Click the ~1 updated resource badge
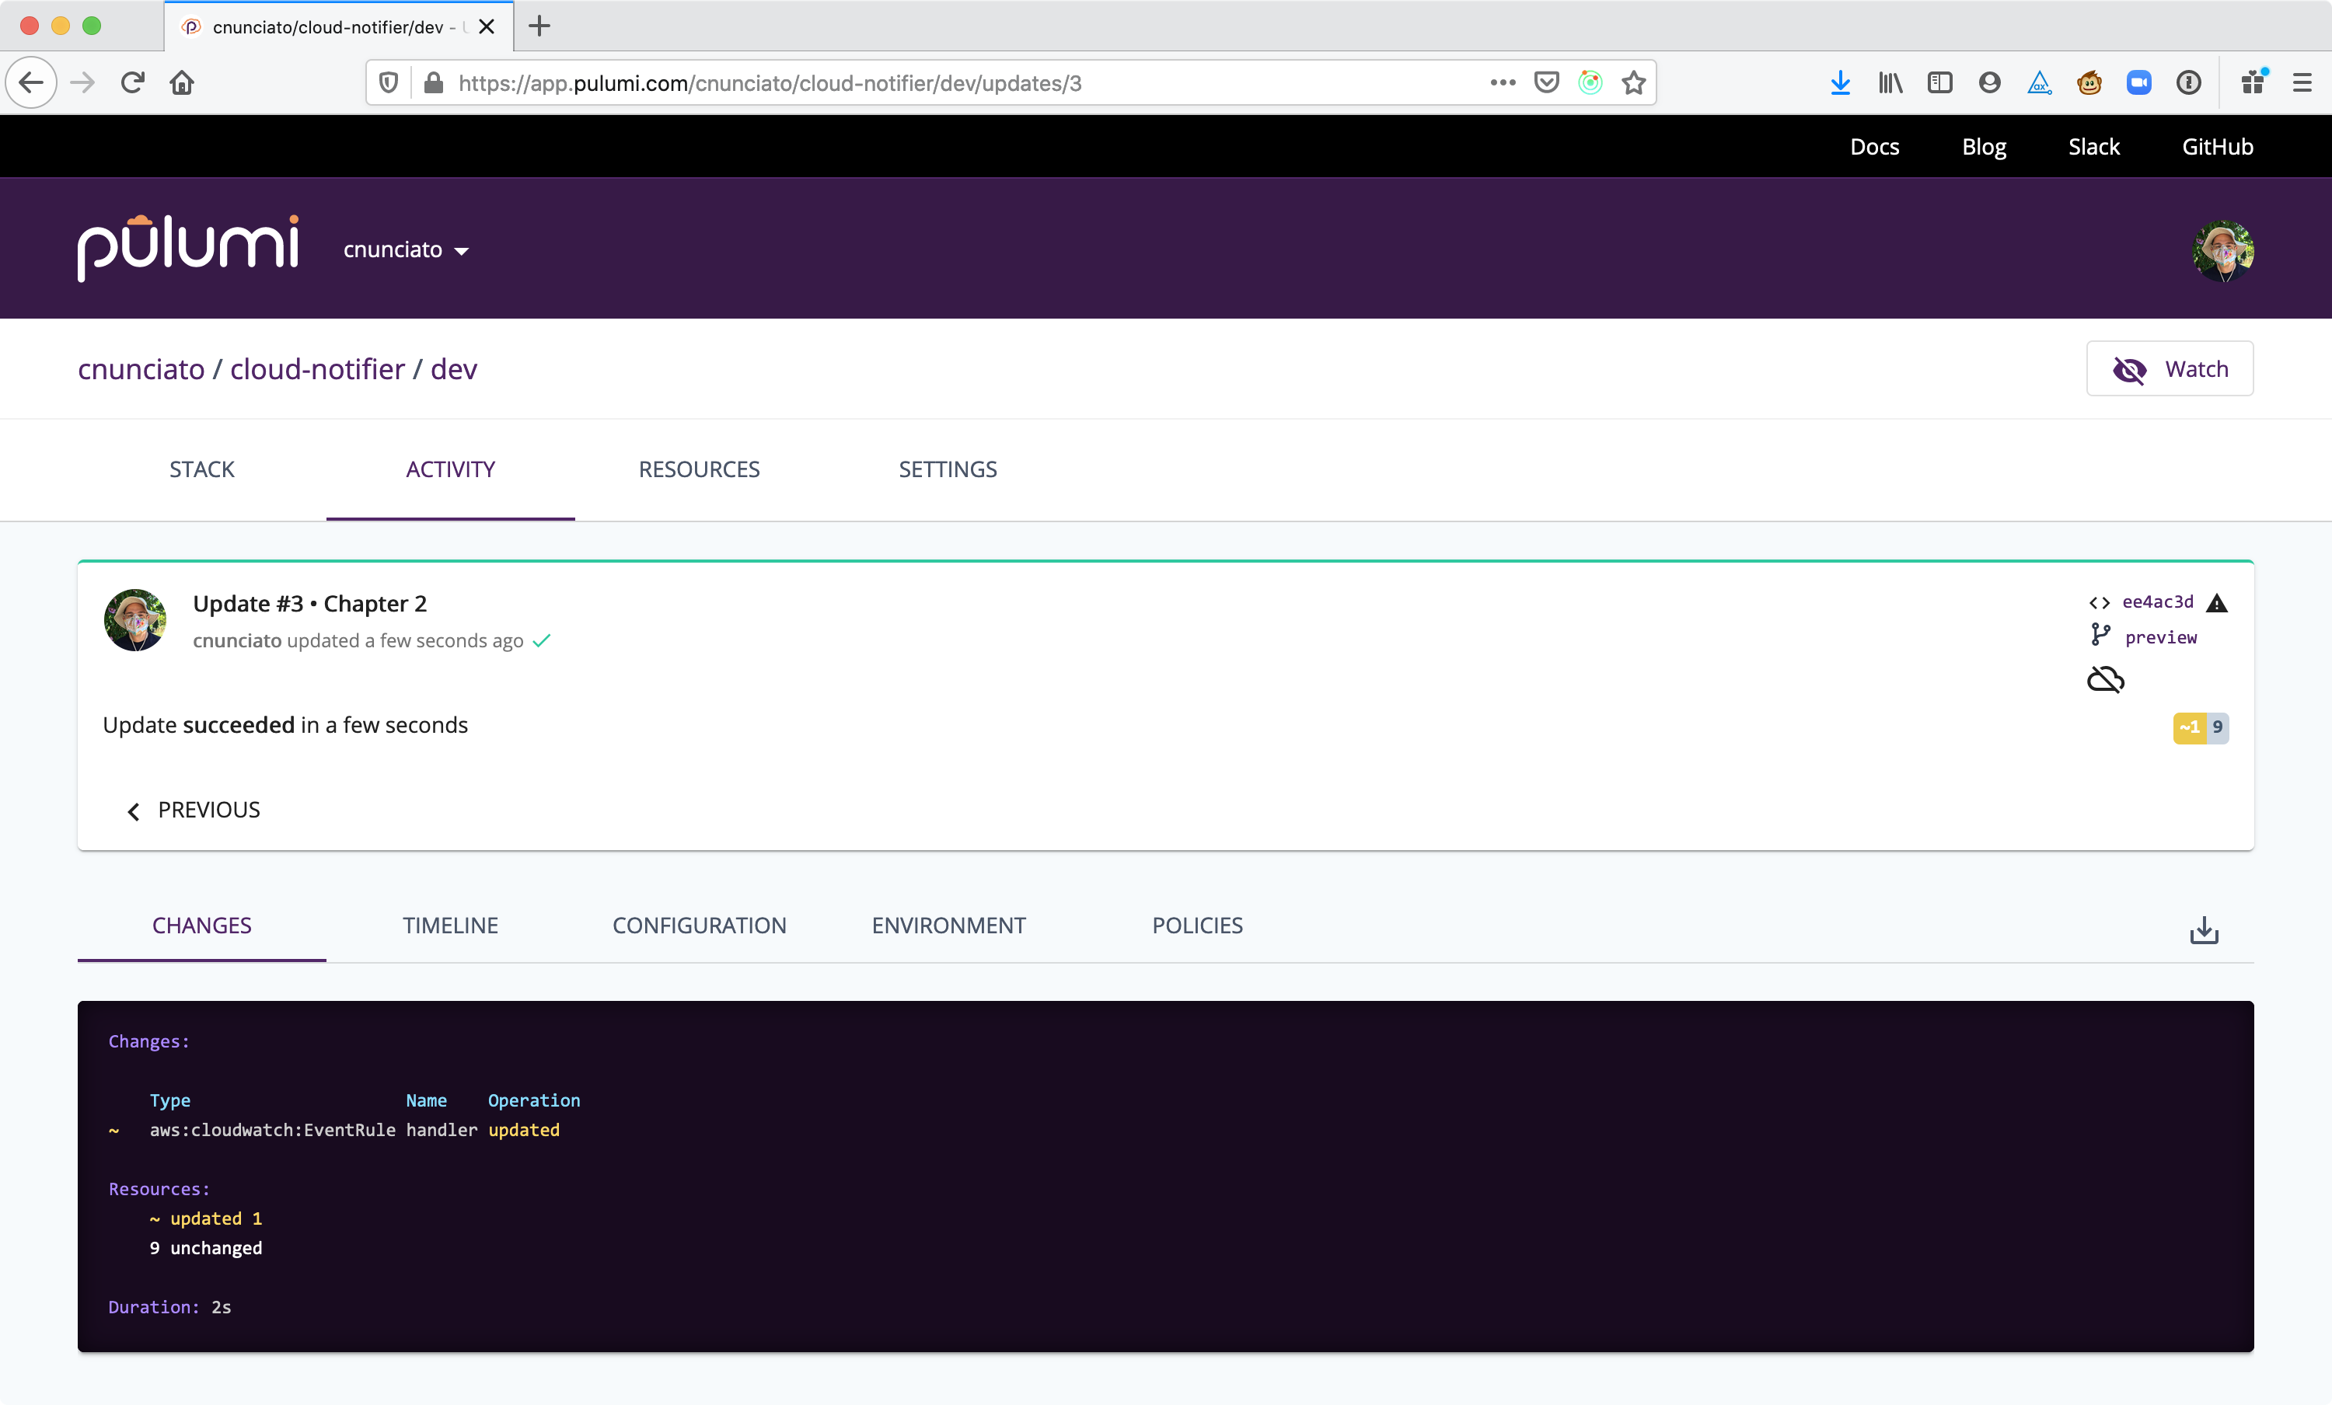 (x=2189, y=727)
